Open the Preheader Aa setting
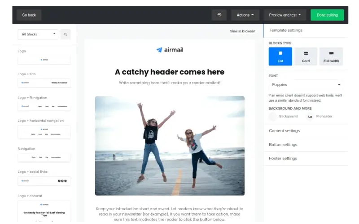The height and width of the screenshot is (224, 359). point(310,116)
